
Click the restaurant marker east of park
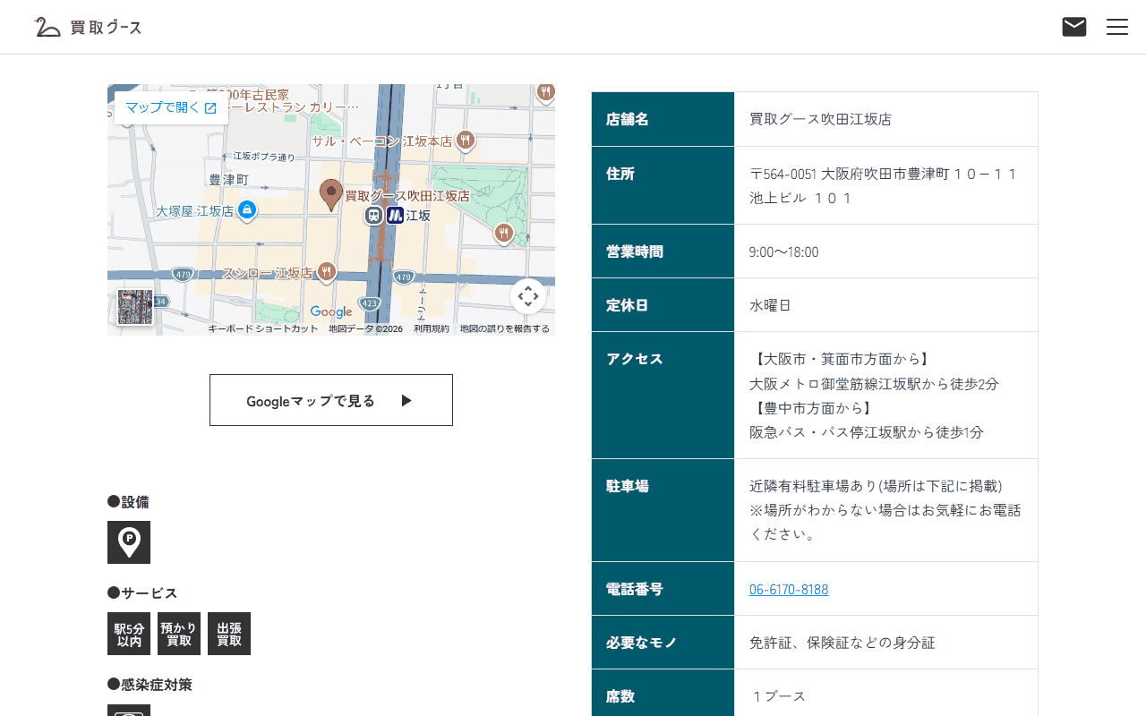coord(503,234)
